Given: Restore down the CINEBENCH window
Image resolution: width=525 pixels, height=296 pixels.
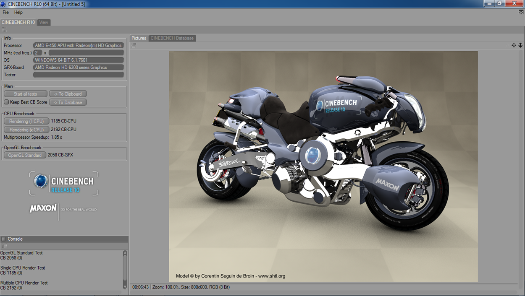Looking at the screenshot, I should 500,3.
